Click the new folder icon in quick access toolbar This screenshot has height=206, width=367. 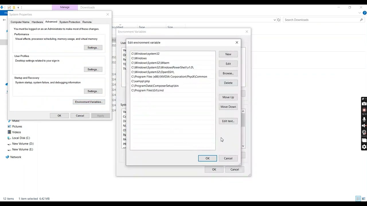click(13, 7)
